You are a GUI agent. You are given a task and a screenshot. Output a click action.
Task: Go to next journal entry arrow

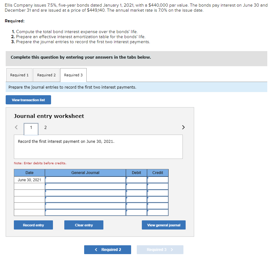coord(183,127)
